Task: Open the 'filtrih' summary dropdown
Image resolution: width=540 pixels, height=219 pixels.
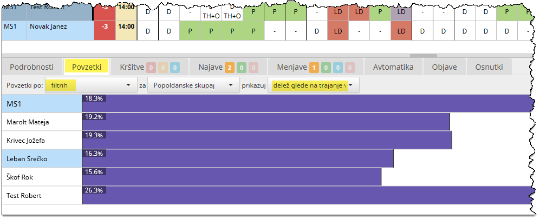Action: click(90, 85)
